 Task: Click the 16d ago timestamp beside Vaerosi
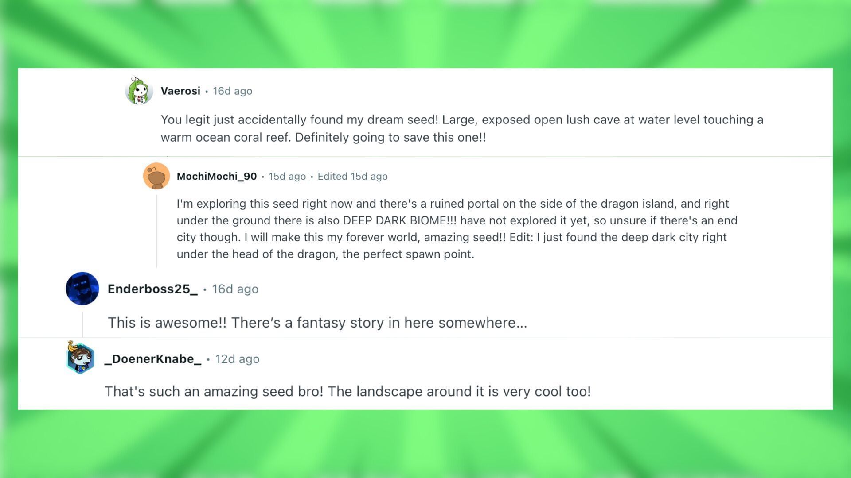[232, 91]
